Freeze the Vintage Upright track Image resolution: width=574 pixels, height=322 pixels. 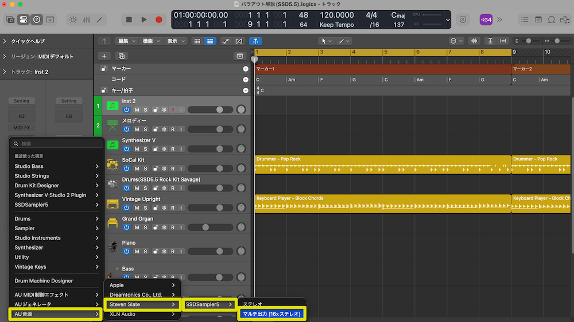coord(164,208)
